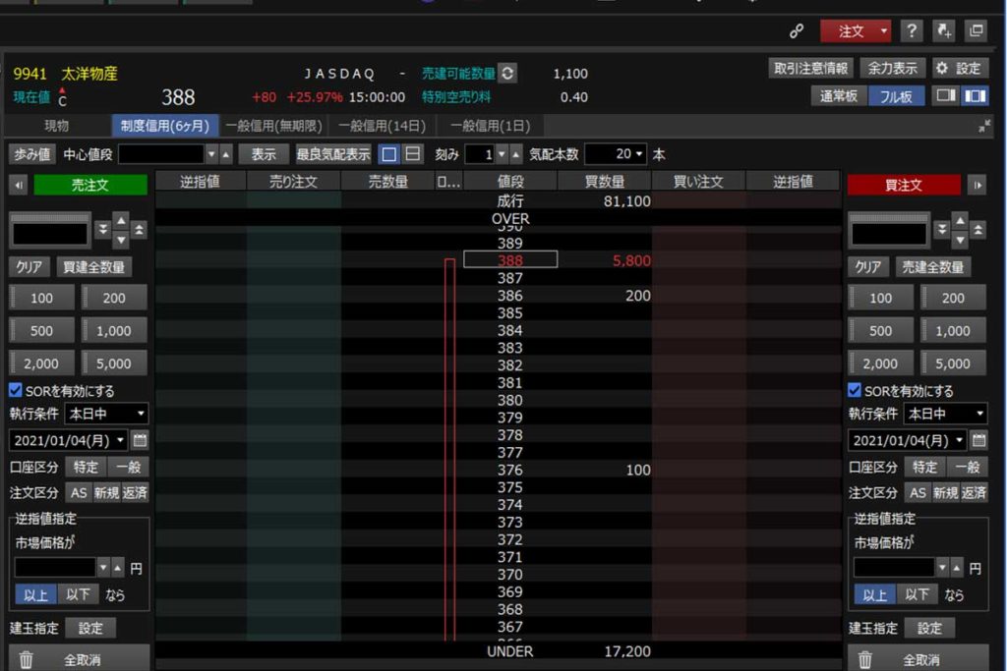Click the 中心値段 input field
Image resolution: width=1007 pixels, height=671 pixels.
click(160, 154)
